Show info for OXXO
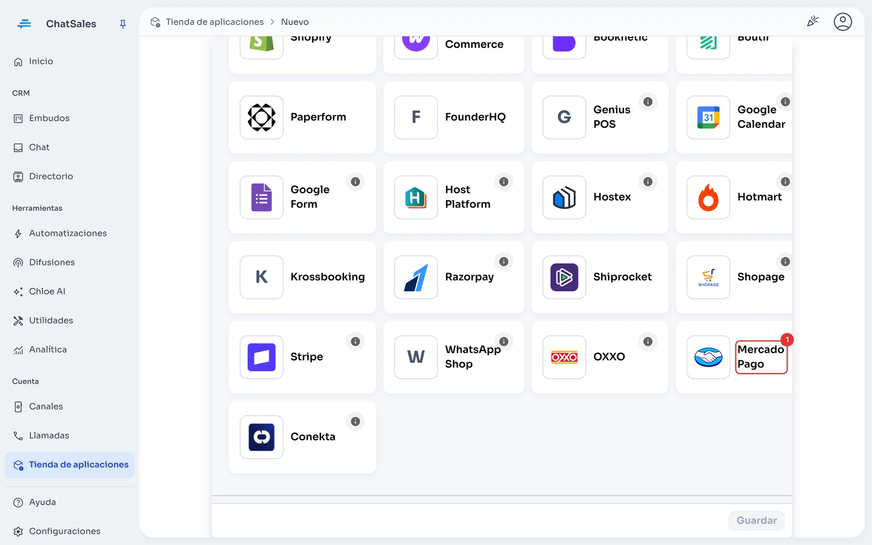Viewport: 872px width, 545px height. [x=647, y=342]
